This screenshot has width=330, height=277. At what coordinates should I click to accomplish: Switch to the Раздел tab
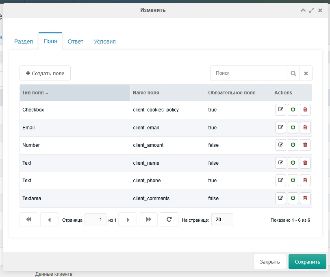click(24, 41)
